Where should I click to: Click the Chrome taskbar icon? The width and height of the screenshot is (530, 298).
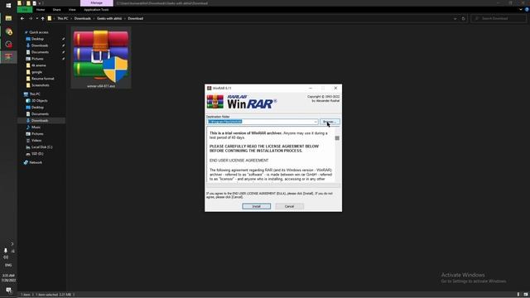(x=8, y=31)
